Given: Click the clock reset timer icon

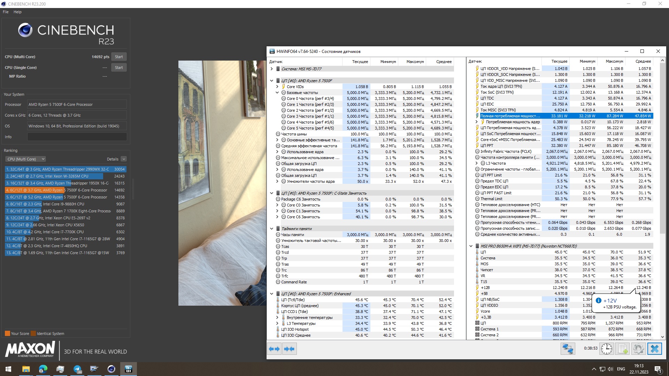Looking at the screenshot, I should pyautogui.click(x=607, y=349).
